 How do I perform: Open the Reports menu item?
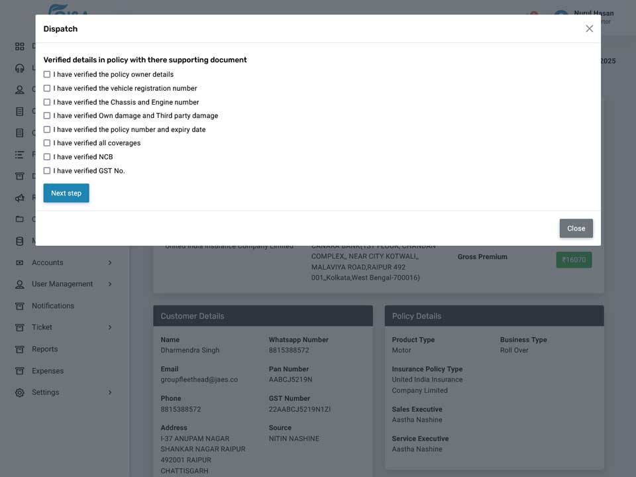point(44,349)
